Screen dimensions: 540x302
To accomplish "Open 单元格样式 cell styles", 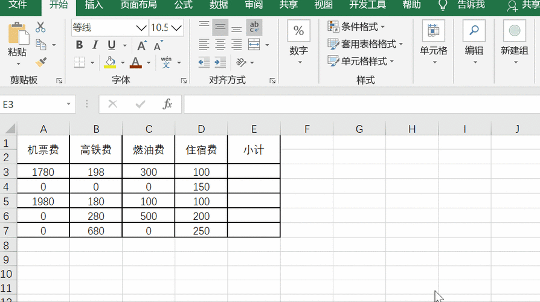I will tap(361, 61).
